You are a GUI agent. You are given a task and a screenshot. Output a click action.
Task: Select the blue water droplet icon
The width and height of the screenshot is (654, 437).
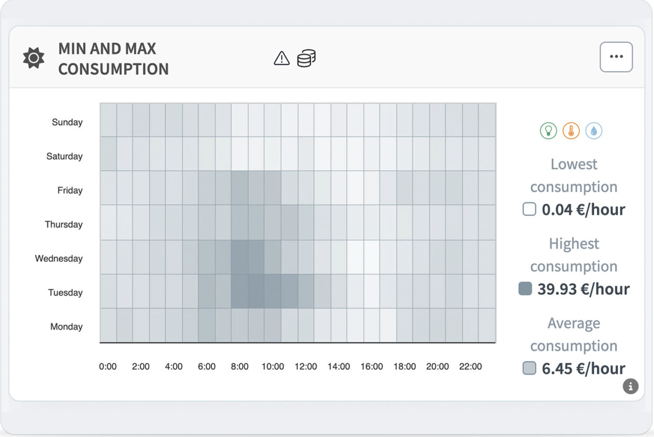point(594,130)
